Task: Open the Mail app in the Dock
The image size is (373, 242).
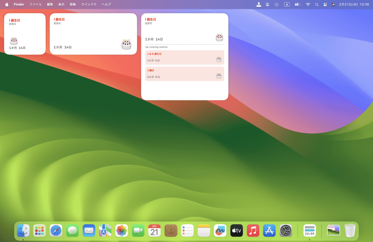Action: pos(89,230)
